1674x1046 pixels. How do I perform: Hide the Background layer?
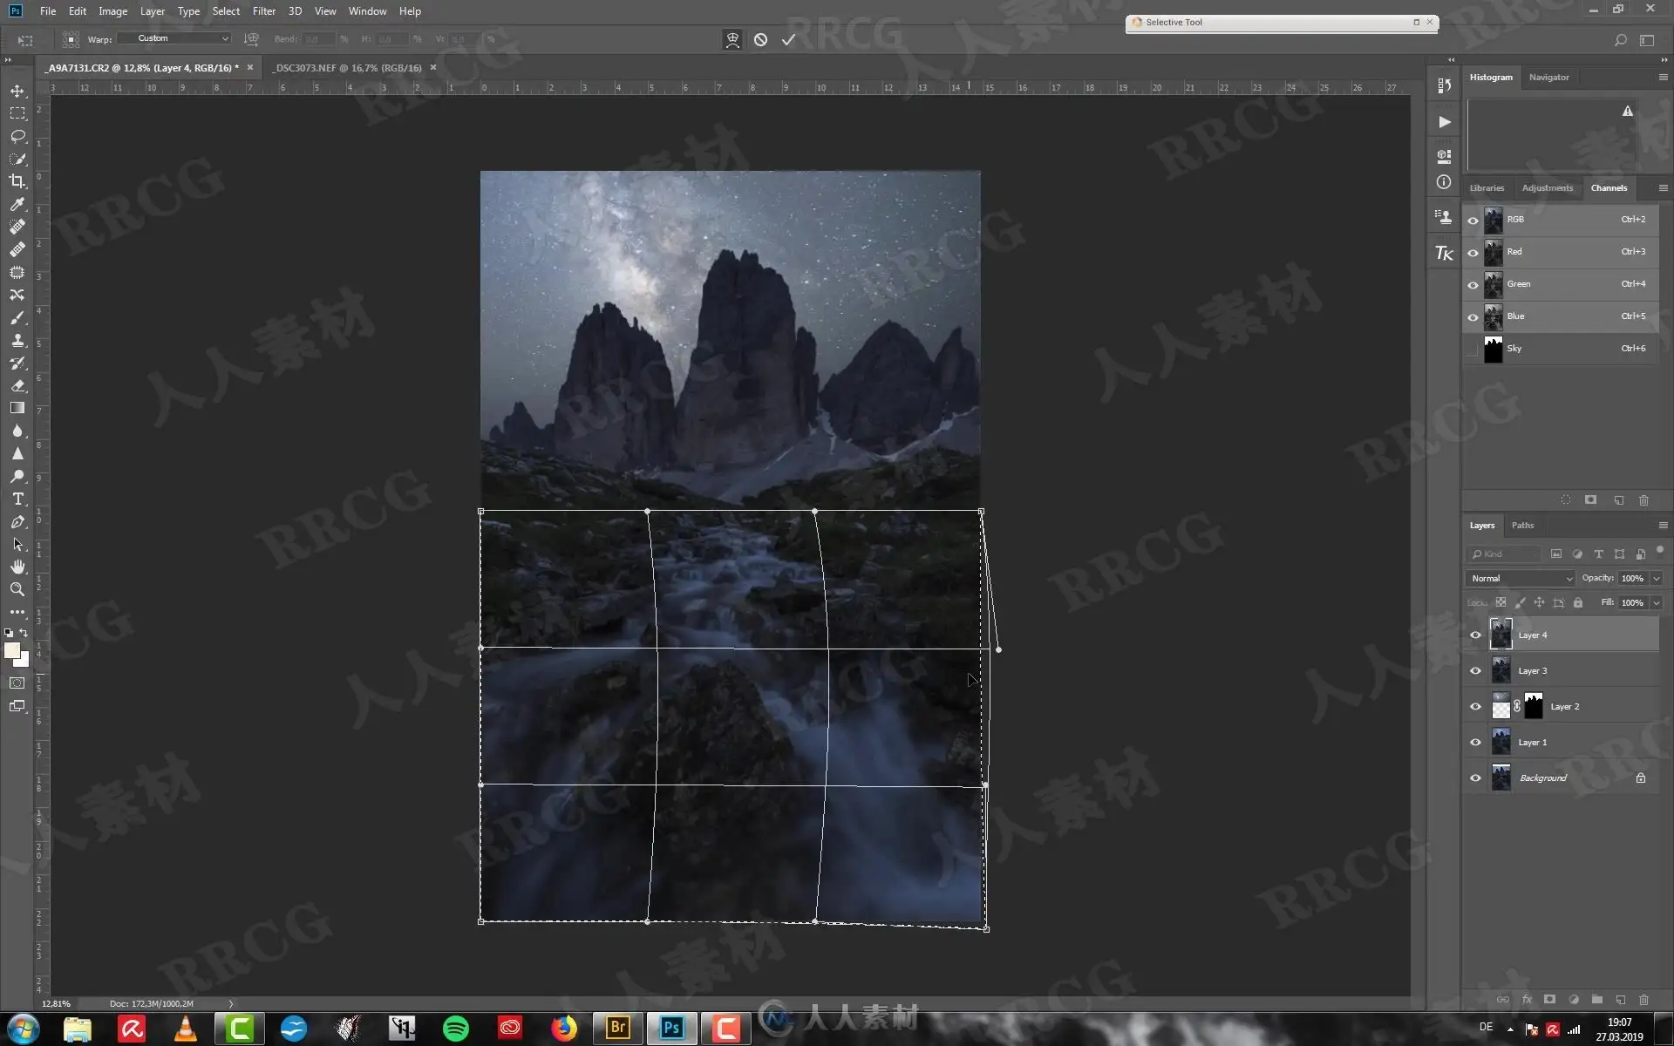[x=1475, y=778]
